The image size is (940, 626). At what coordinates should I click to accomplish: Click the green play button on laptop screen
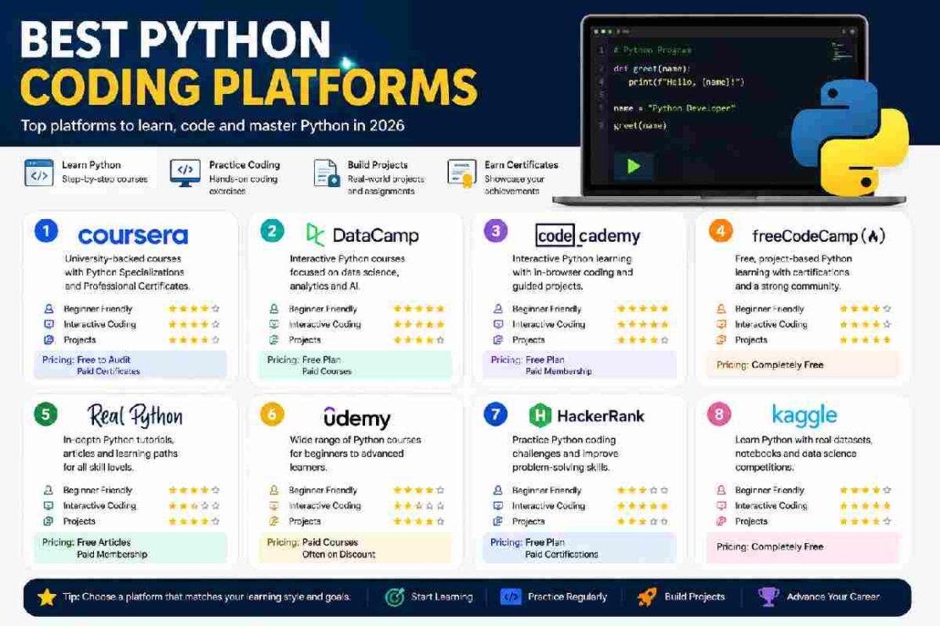pyautogui.click(x=633, y=166)
